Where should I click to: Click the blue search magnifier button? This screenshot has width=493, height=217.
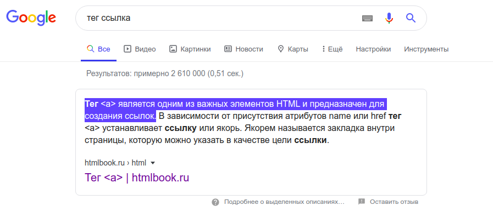coord(411,18)
